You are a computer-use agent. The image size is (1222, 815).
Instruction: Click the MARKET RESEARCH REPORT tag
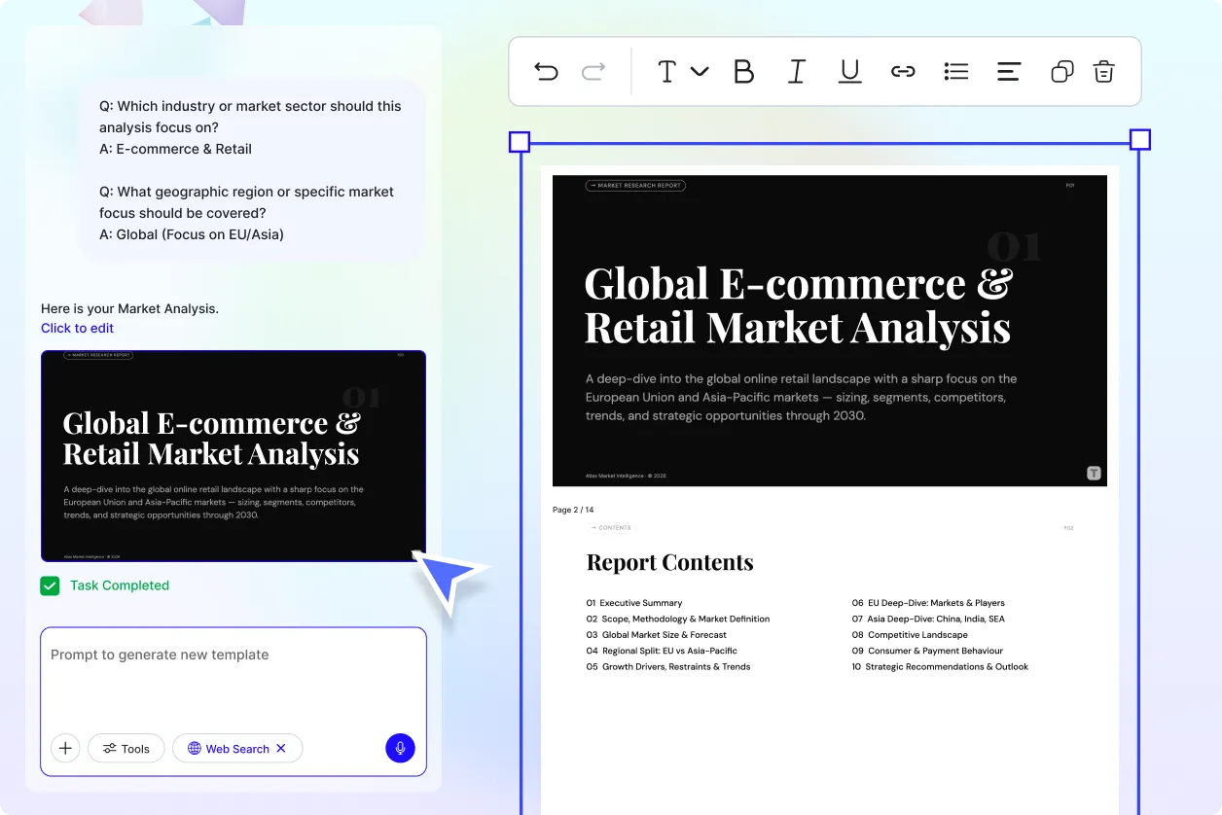pyautogui.click(x=635, y=185)
